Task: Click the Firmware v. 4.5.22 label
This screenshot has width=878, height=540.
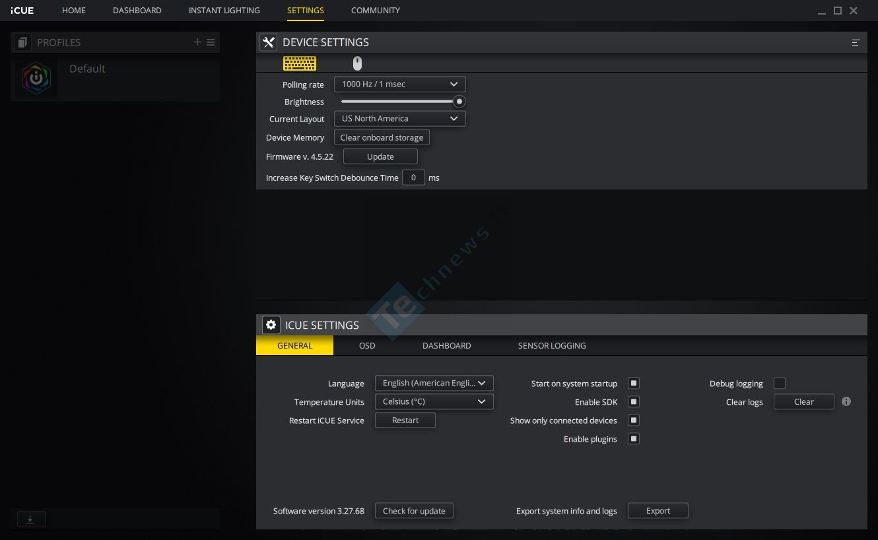Action: click(300, 157)
